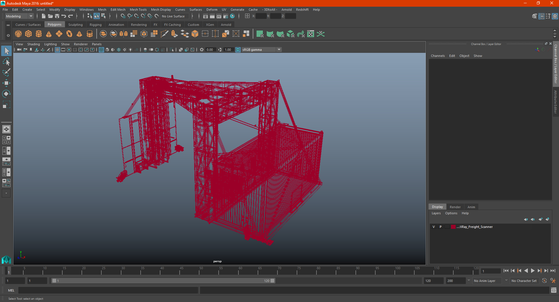Open the No Anim Layer dropdown
559x302 pixels.
tap(487, 281)
